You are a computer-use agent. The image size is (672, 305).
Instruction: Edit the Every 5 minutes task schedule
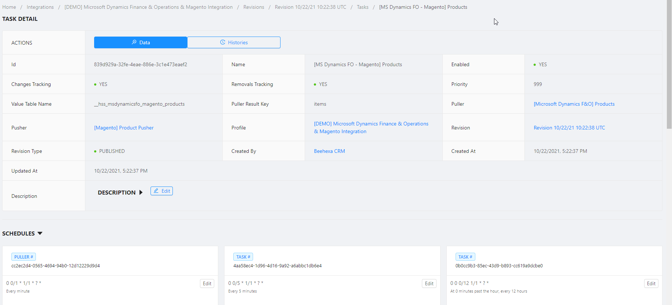(429, 283)
